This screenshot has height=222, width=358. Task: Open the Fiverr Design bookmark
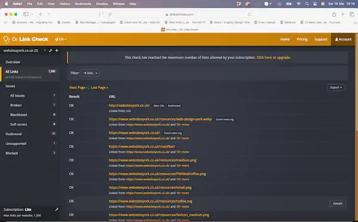pos(264,23)
